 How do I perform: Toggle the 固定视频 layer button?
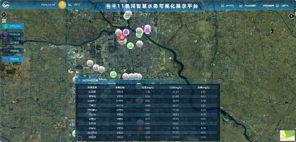(13, 43)
